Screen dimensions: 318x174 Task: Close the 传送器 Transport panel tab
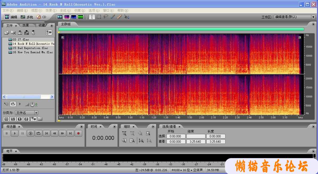coord(19,127)
